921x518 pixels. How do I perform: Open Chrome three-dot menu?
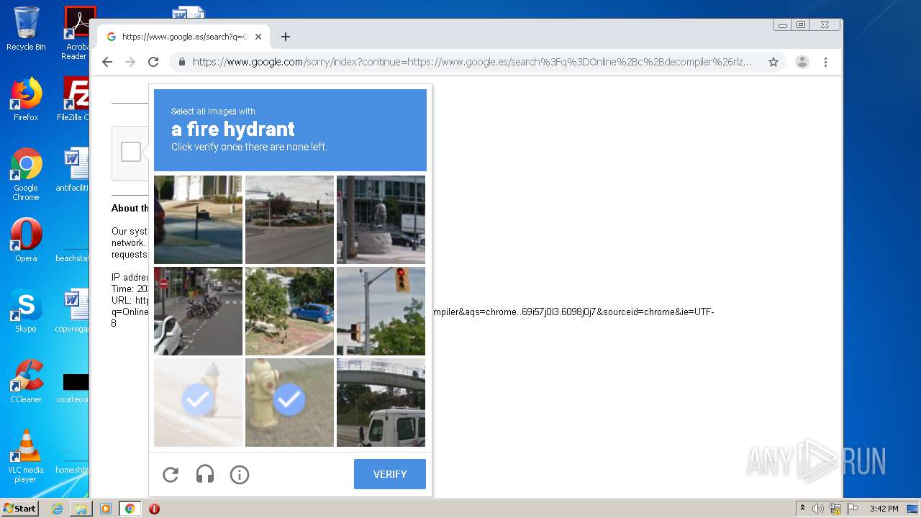pos(825,62)
